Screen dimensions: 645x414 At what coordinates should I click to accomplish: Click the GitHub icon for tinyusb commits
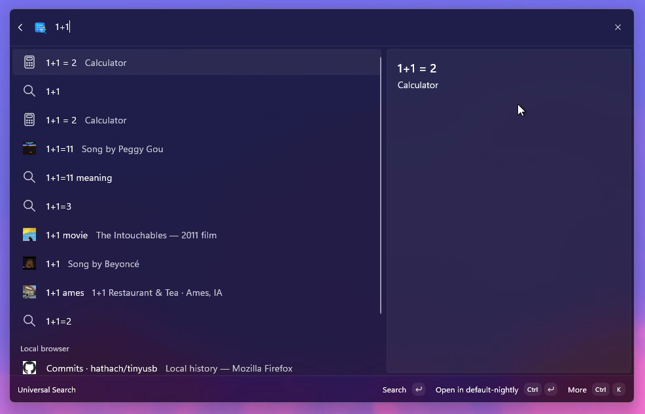click(29, 368)
